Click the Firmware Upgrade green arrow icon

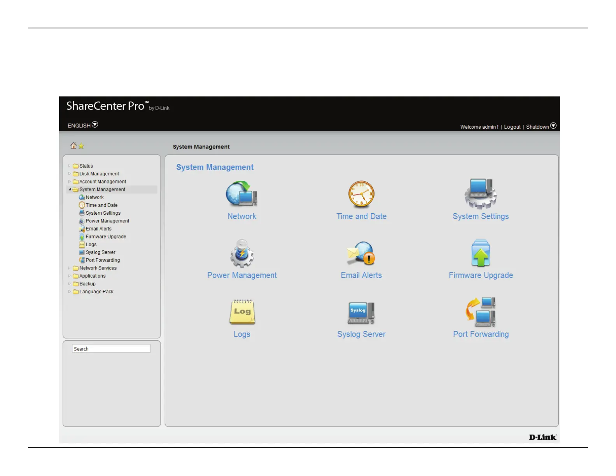coord(481,253)
